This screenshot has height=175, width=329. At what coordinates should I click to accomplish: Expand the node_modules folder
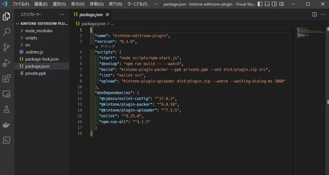pyautogui.click(x=42, y=31)
